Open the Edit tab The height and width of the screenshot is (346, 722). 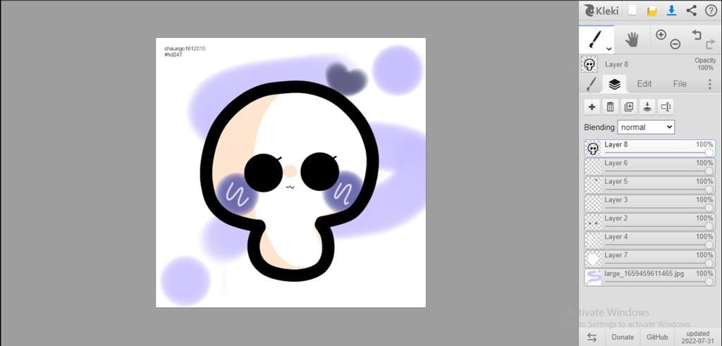(x=644, y=84)
